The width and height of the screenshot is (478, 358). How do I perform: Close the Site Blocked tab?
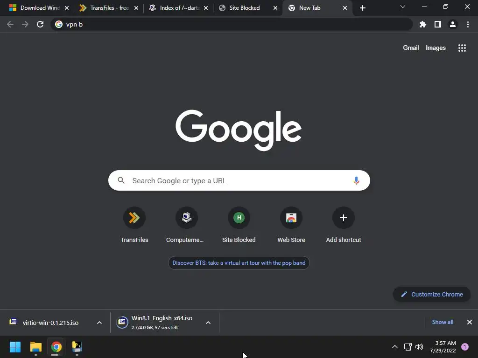coord(275,8)
